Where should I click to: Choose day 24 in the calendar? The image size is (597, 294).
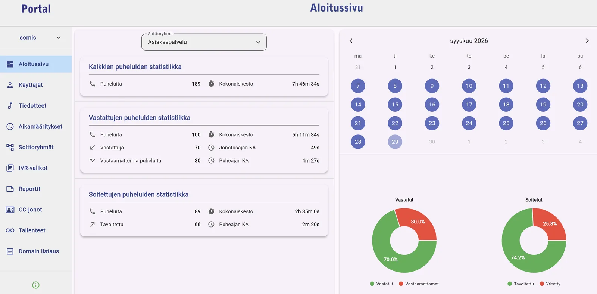(469, 123)
